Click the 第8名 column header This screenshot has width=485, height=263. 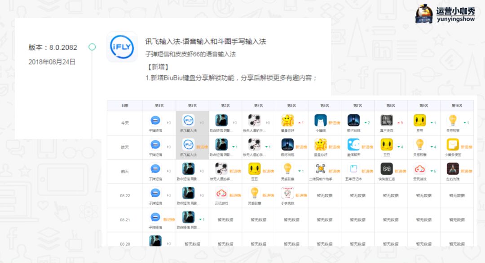pos(391,106)
